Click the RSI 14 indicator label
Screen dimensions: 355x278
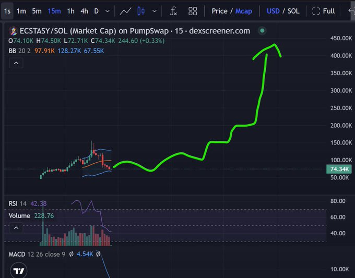[x=17, y=203]
